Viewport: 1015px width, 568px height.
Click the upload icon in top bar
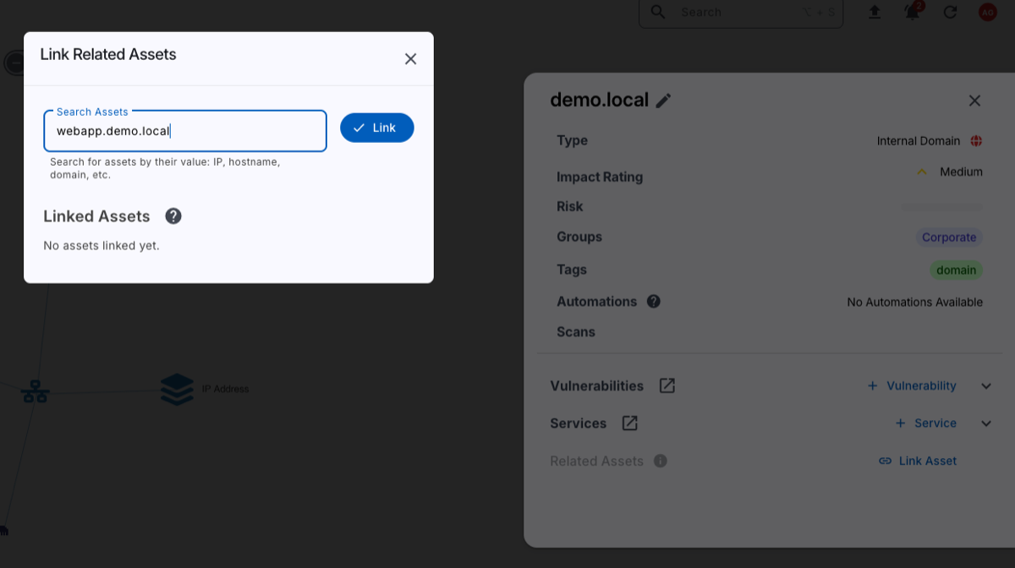click(875, 12)
